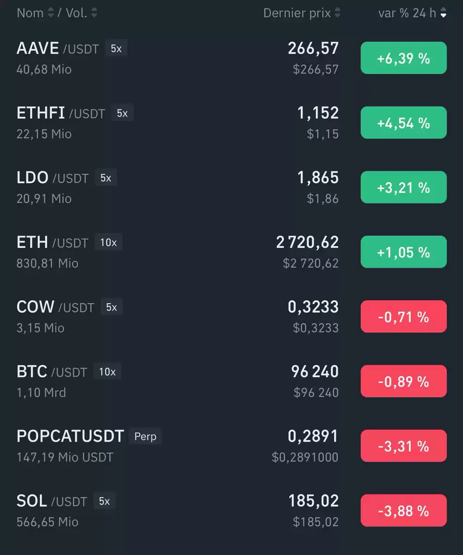The height and width of the screenshot is (555, 463).
Task: Select the BTC price 96 240
Action: pyautogui.click(x=315, y=371)
